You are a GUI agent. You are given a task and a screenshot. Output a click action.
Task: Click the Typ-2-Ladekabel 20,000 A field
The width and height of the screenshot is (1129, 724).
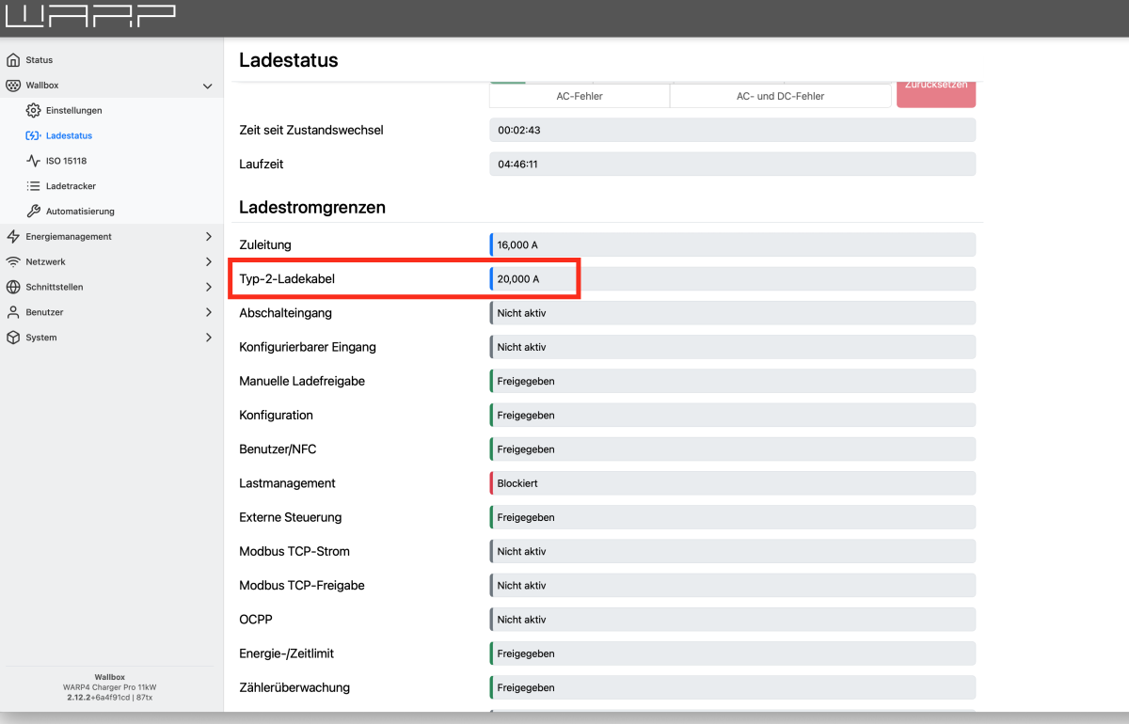pos(732,279)
